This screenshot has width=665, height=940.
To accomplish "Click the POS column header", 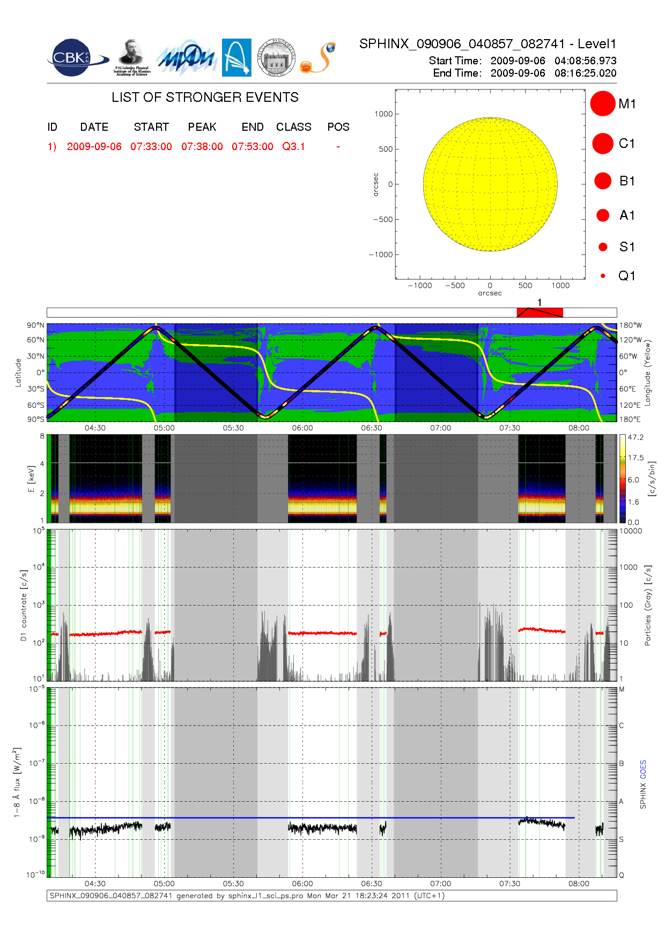I will [x=338, y=127].
